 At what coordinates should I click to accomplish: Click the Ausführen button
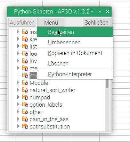[x=22, y=23]
